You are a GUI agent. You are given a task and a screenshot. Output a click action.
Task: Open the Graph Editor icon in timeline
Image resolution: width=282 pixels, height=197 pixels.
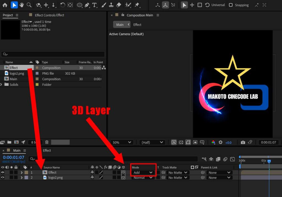[x=232, y=159]
